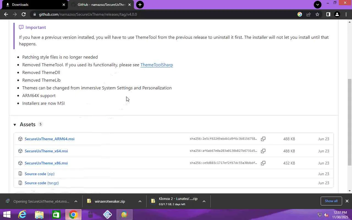Click the scrollbar up arrow
The height and width of the screenshot is (220, 352).
[x=350, y=22]
